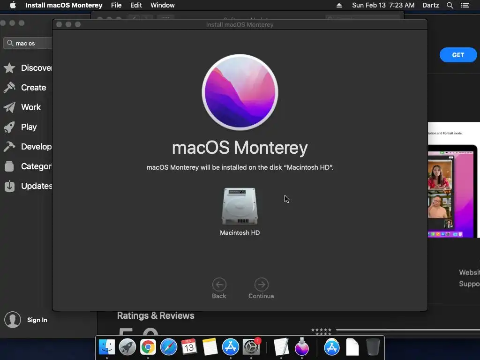This screenshot has height=360, width=480.
Task: Open the Monterey preview screenshot in App Store
Action: coord(454,180)
